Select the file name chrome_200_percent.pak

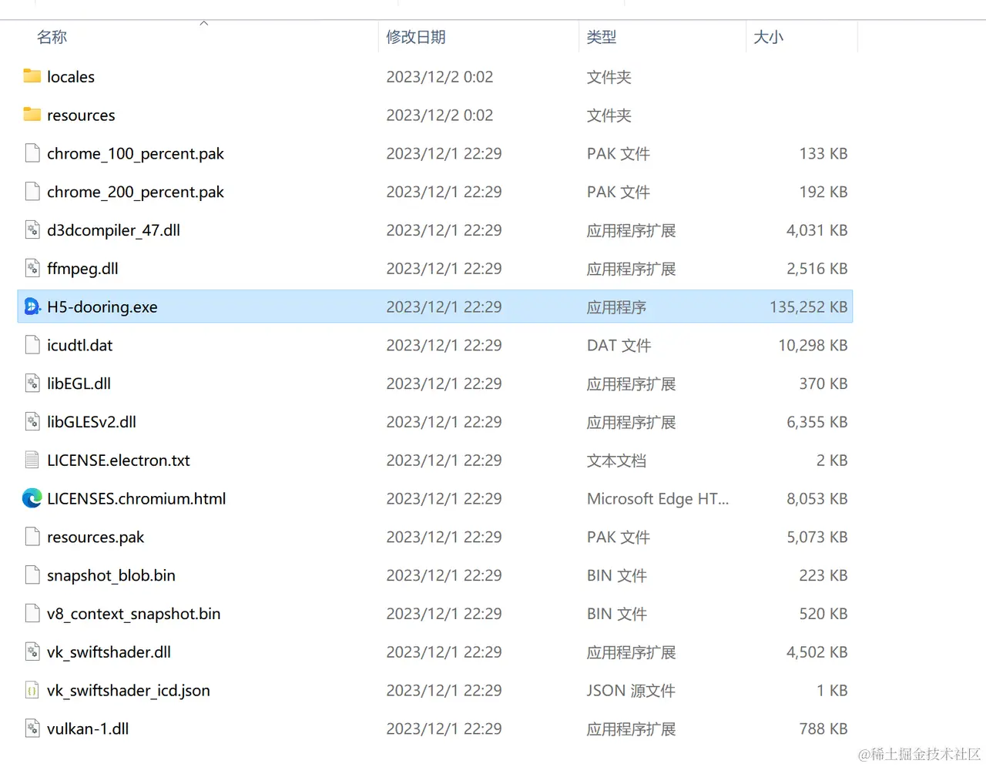pos(136,193)
